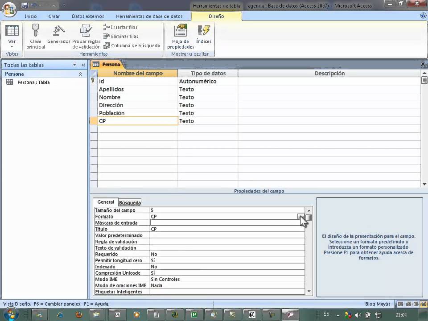The height and width of the screenshot is (321, 428).
Task: Close the Persona table tab
Action: coord(423,64)
